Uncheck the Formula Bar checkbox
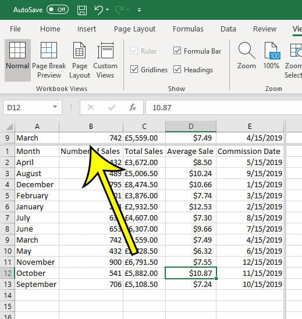Screen dimensions: 302x319 pyautogui.click(x=177, y=51)
